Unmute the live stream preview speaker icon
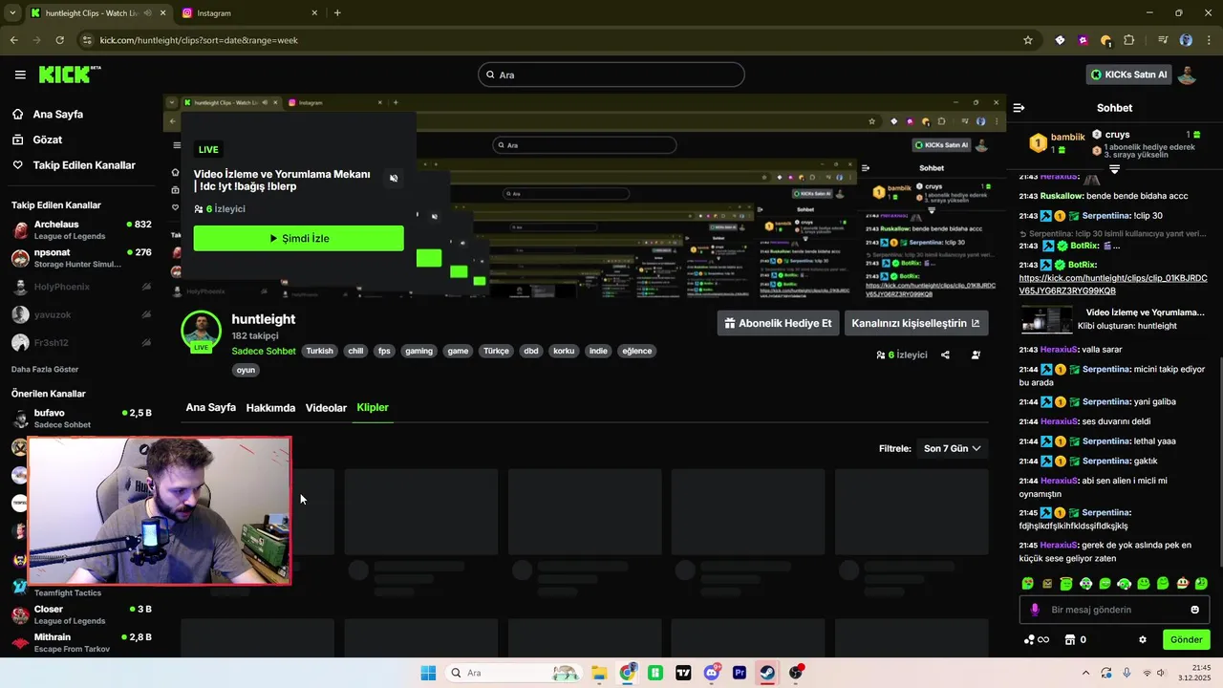1223x688 pixels. click(x=394, y=178)
